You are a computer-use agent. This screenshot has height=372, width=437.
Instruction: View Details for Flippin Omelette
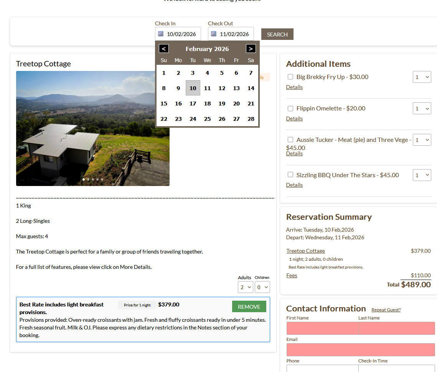pos(294,119)
